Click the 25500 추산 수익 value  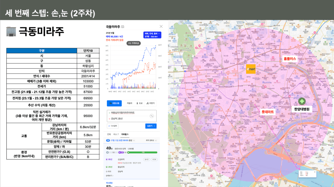[88, 105]
